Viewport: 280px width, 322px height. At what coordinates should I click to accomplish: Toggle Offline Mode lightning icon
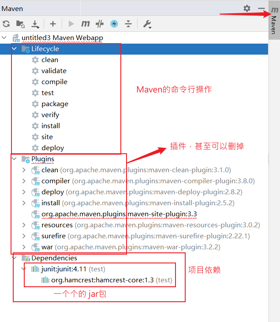click(x=114, y=24)
